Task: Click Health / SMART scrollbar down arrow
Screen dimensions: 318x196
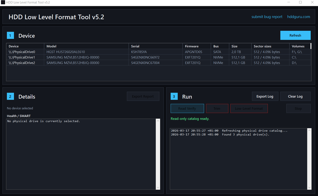Action: (158, 188)
